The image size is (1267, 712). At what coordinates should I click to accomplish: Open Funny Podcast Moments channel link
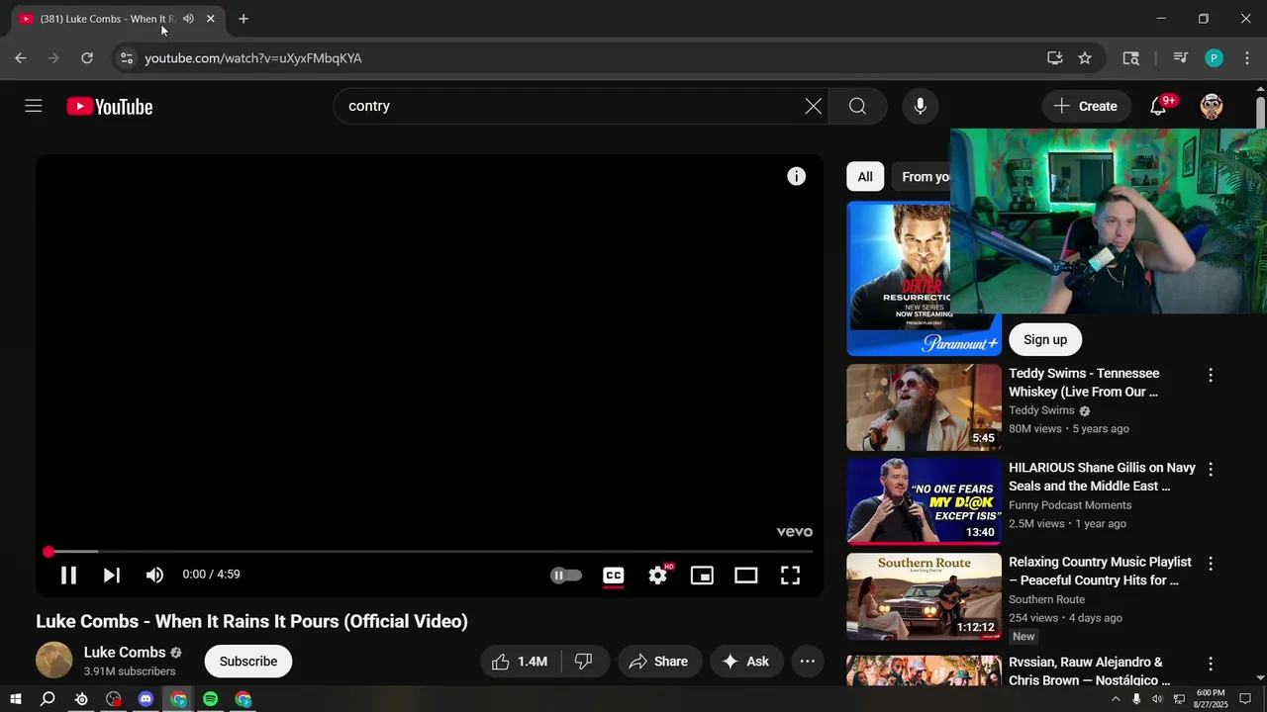click(1070, 505)
